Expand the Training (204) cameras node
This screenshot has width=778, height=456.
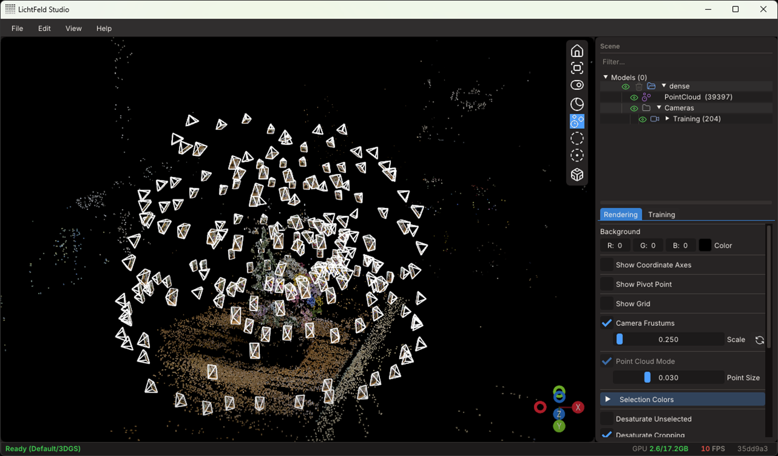pyautogui.click(x=667, y=119)
